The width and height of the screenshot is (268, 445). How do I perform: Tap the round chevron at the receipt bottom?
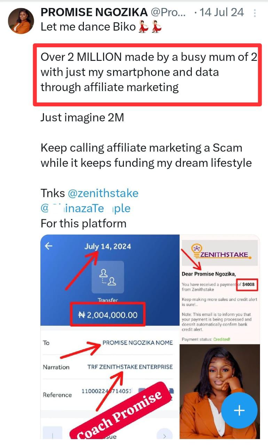[x=164, y=435]
